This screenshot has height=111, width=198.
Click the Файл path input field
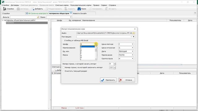click(105, 33)
